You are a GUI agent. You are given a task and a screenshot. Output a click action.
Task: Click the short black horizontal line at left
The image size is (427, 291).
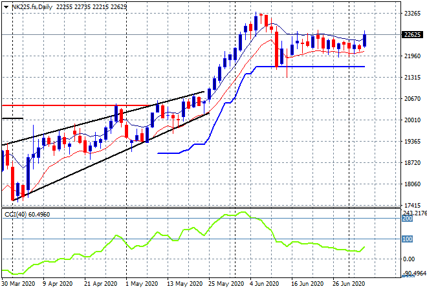12,118
